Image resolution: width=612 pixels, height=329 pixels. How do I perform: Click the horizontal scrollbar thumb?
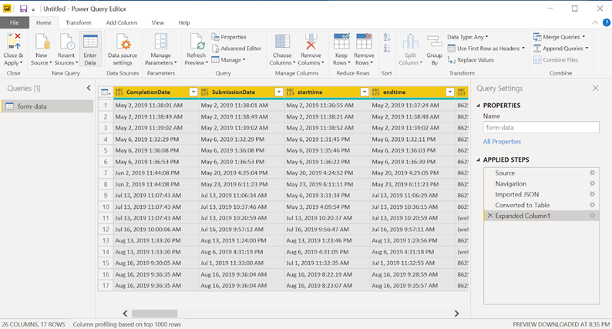(x=155, y=314)
